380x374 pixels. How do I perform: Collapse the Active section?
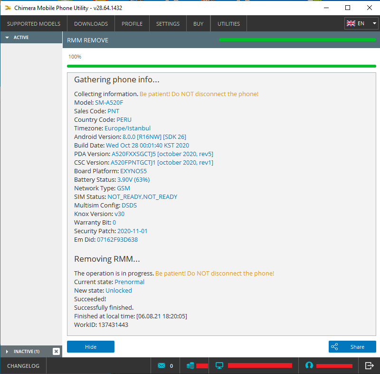(x=8, y=38)
